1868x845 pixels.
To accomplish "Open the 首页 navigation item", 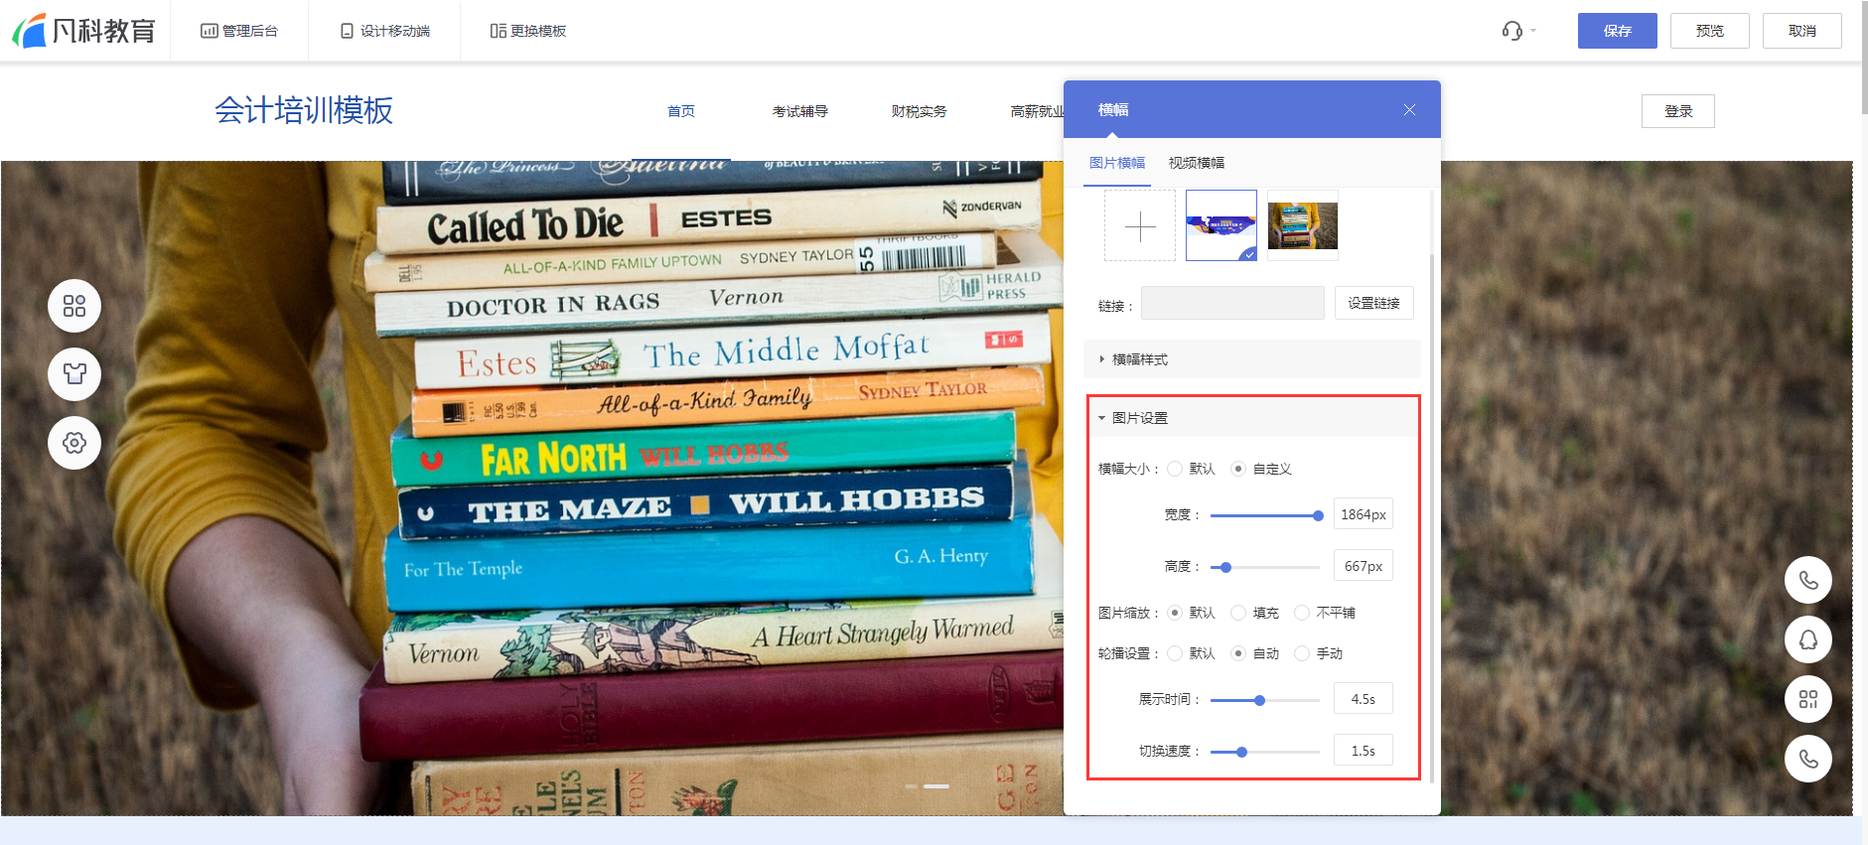I will pyautogui.click(x=681, y=111).
